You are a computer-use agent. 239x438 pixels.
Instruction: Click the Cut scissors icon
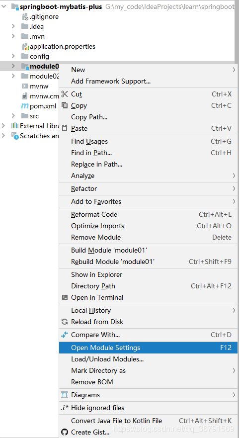pos(65,94)
